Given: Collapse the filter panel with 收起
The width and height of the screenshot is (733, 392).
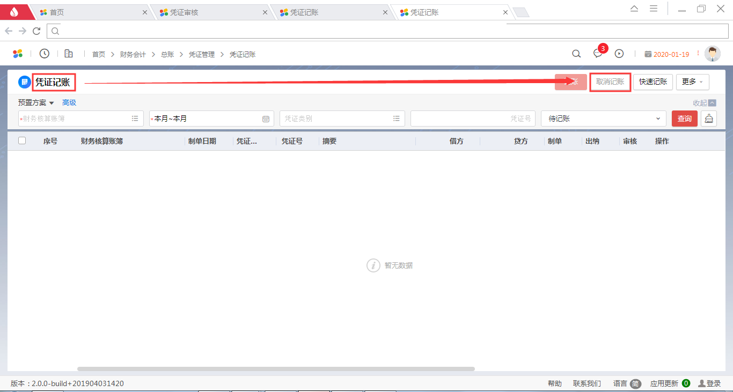Looking at the screenshot, I should (704, 103).
